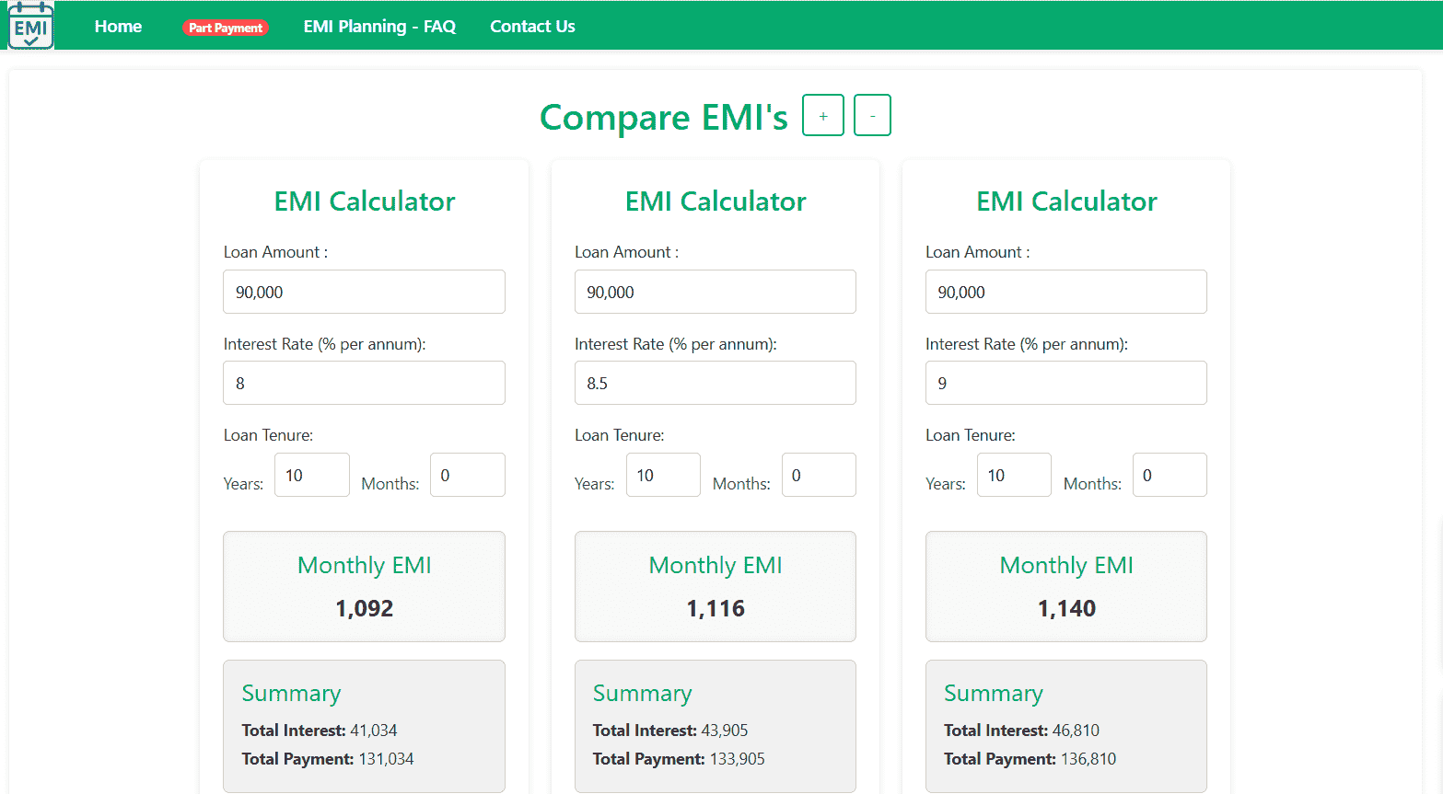Select the Interest Rate field showing 8.5
This screenshot has height=794, width=1443.
[x=715, y=383]
